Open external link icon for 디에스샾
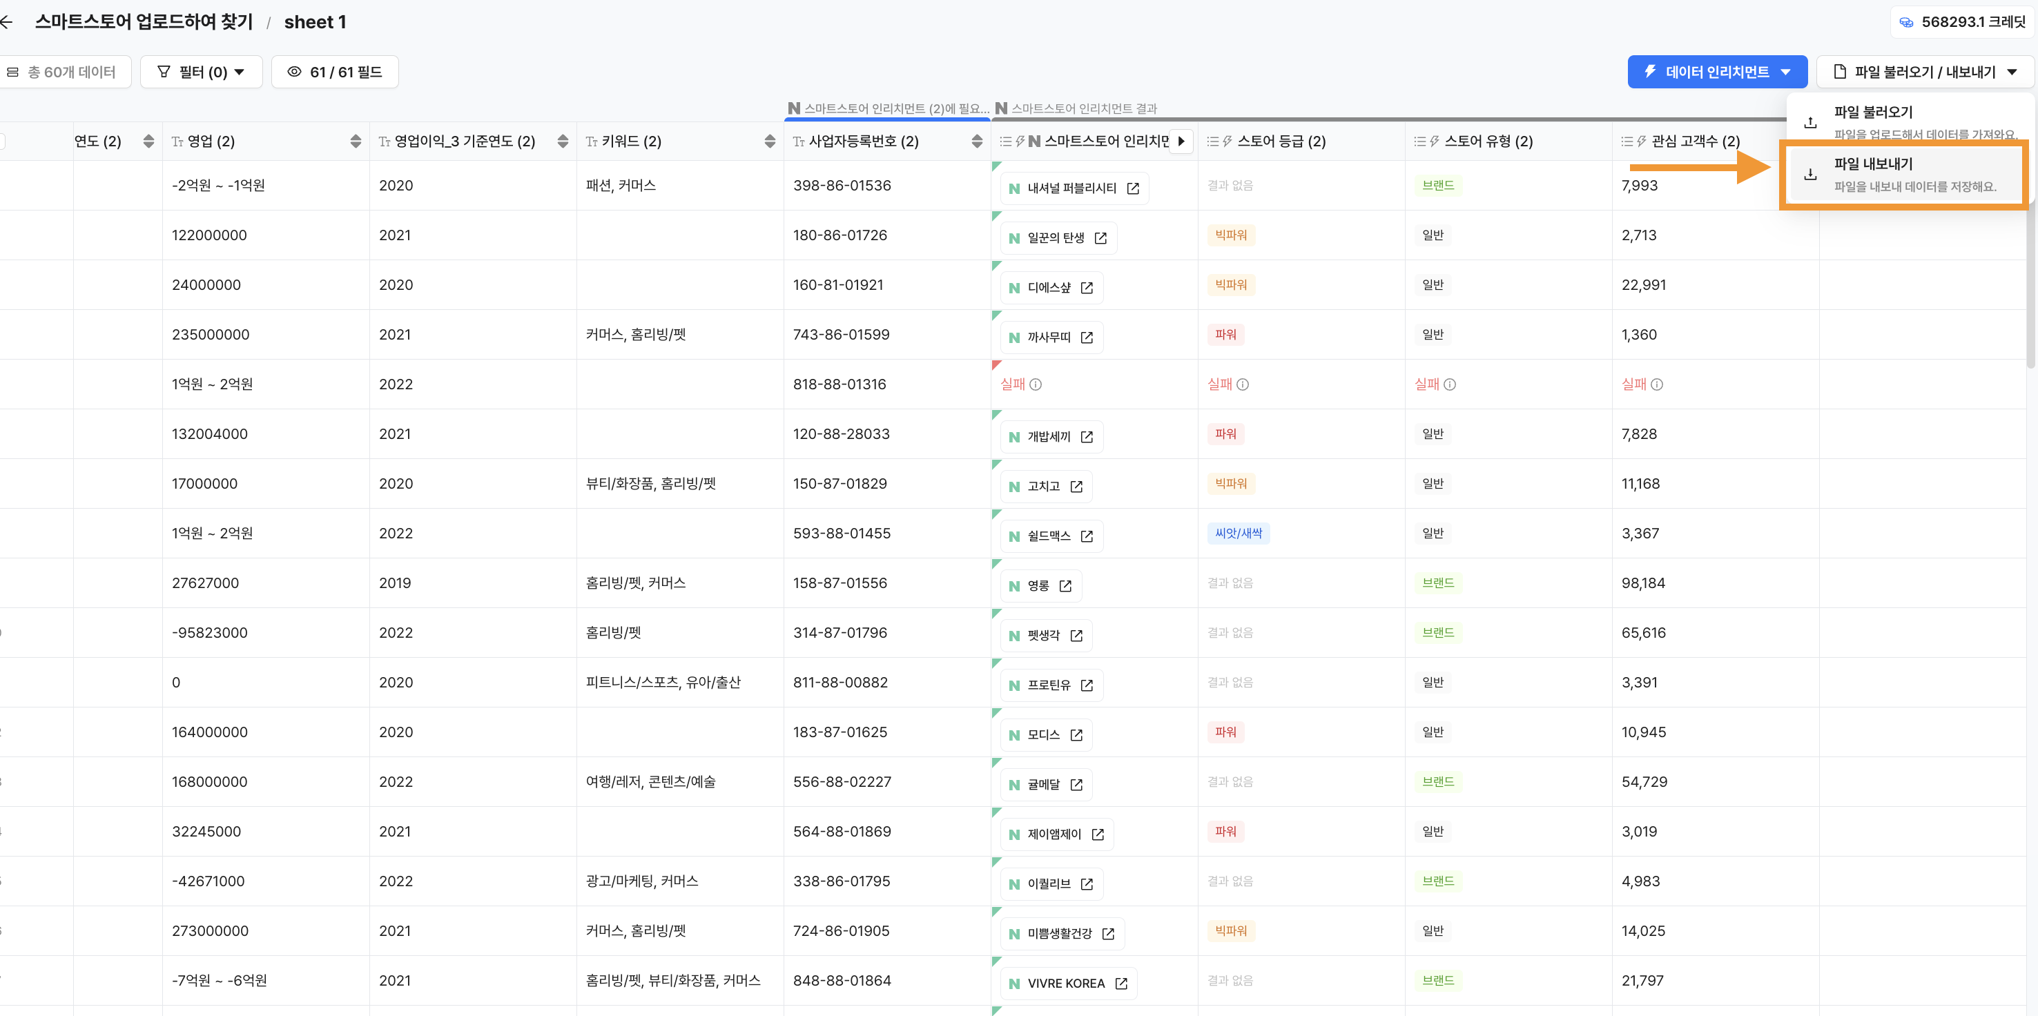 1087,288
